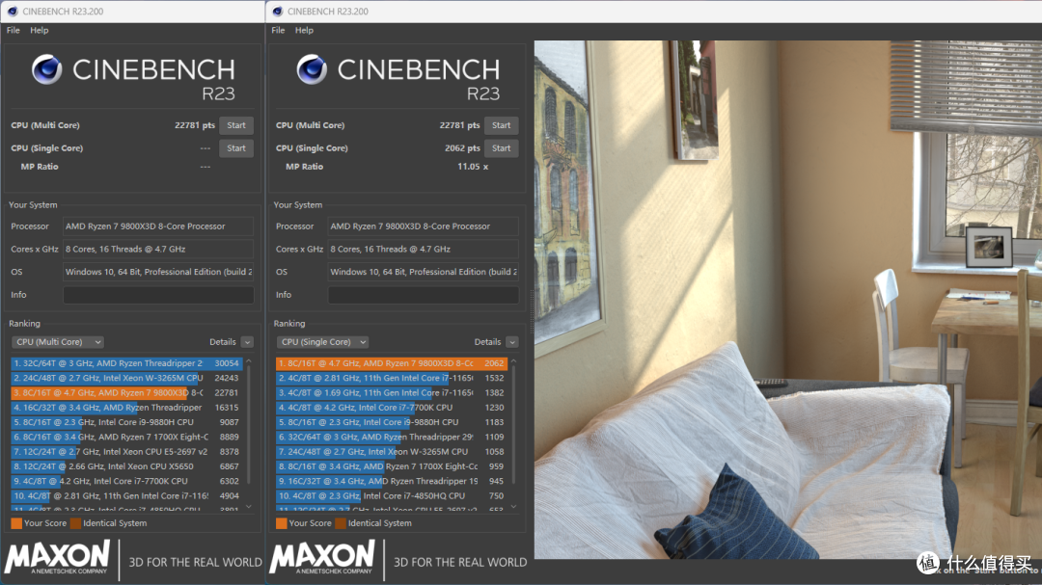Click orange Your Score swatch in left window
The image size is (1042, 585).
click(x=16, y=523)
